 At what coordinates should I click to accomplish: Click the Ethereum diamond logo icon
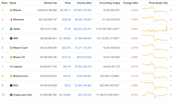tap(11, 20)
